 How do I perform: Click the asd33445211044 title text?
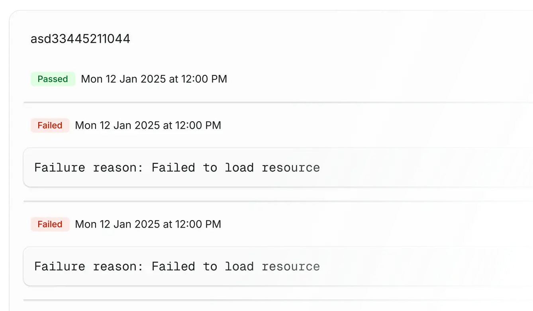80,39
